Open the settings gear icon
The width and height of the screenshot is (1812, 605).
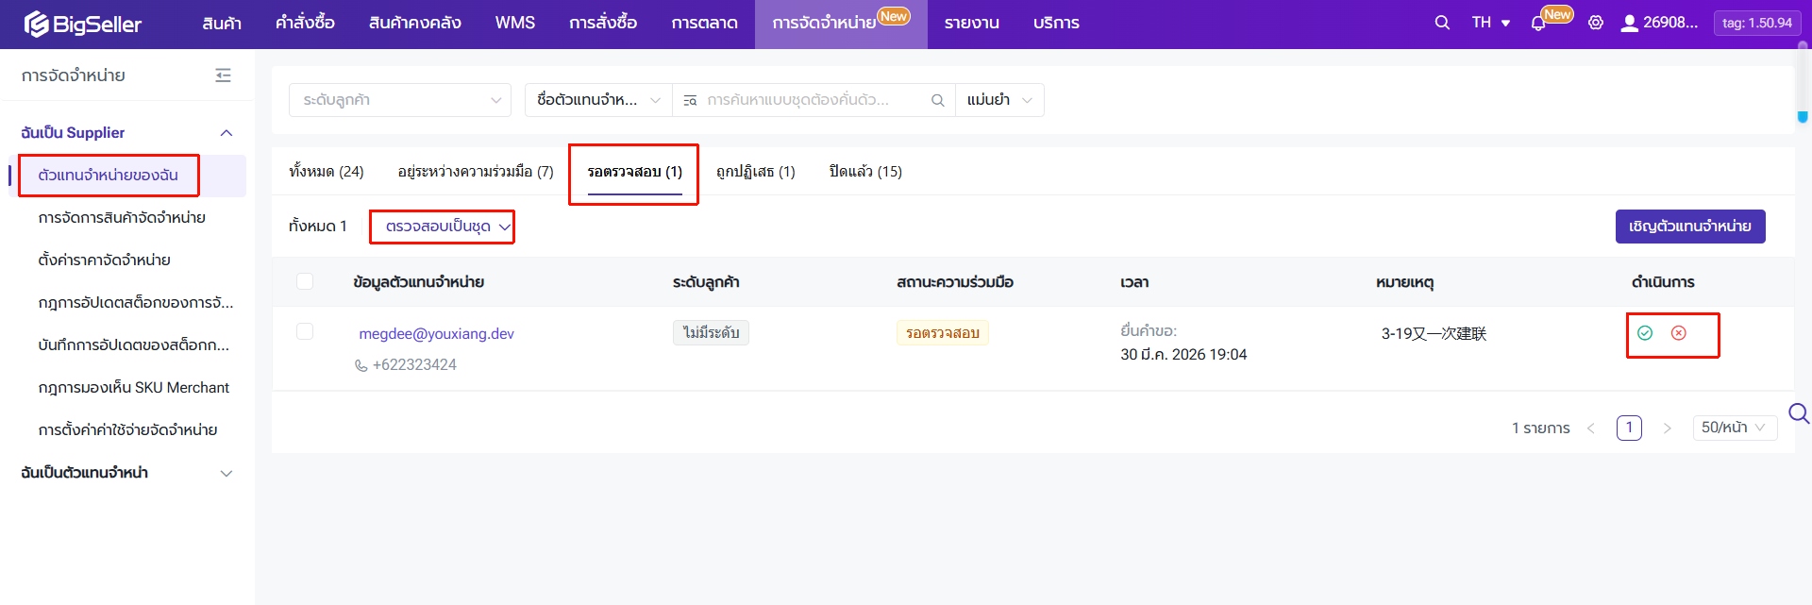click(1596, 23)
